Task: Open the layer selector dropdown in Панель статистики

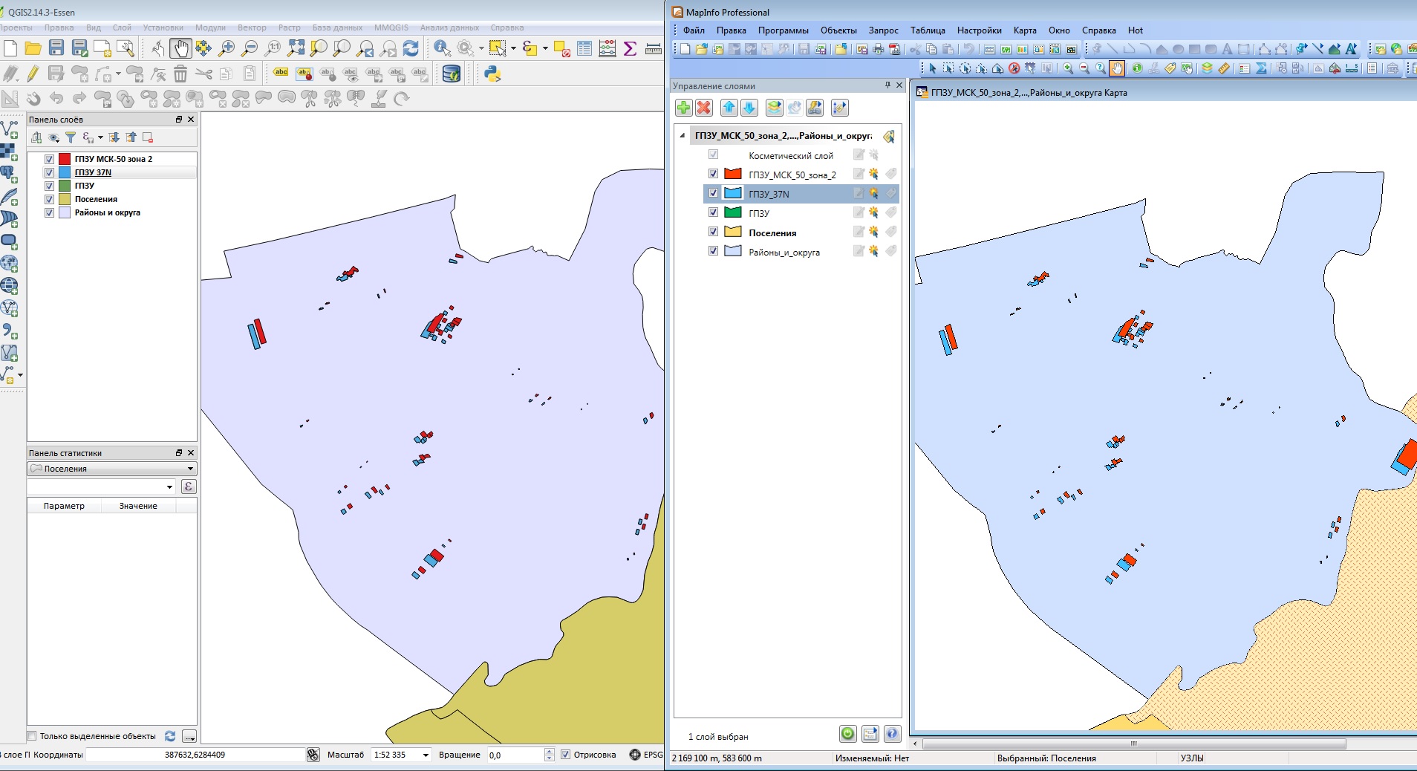Action: (191, 469)
